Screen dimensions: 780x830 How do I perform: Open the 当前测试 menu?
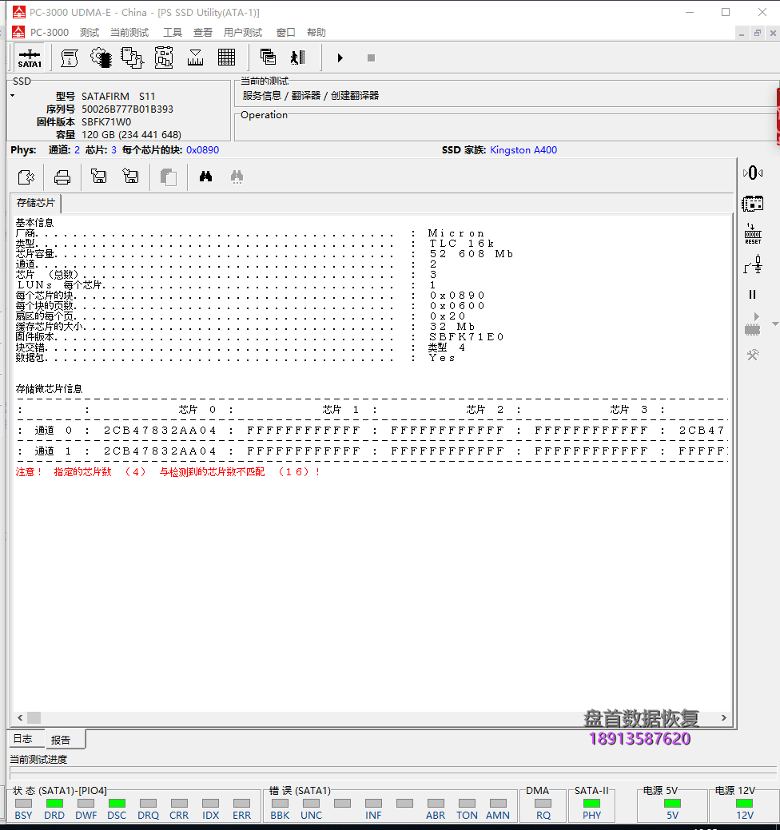click(x=129, y=32)
